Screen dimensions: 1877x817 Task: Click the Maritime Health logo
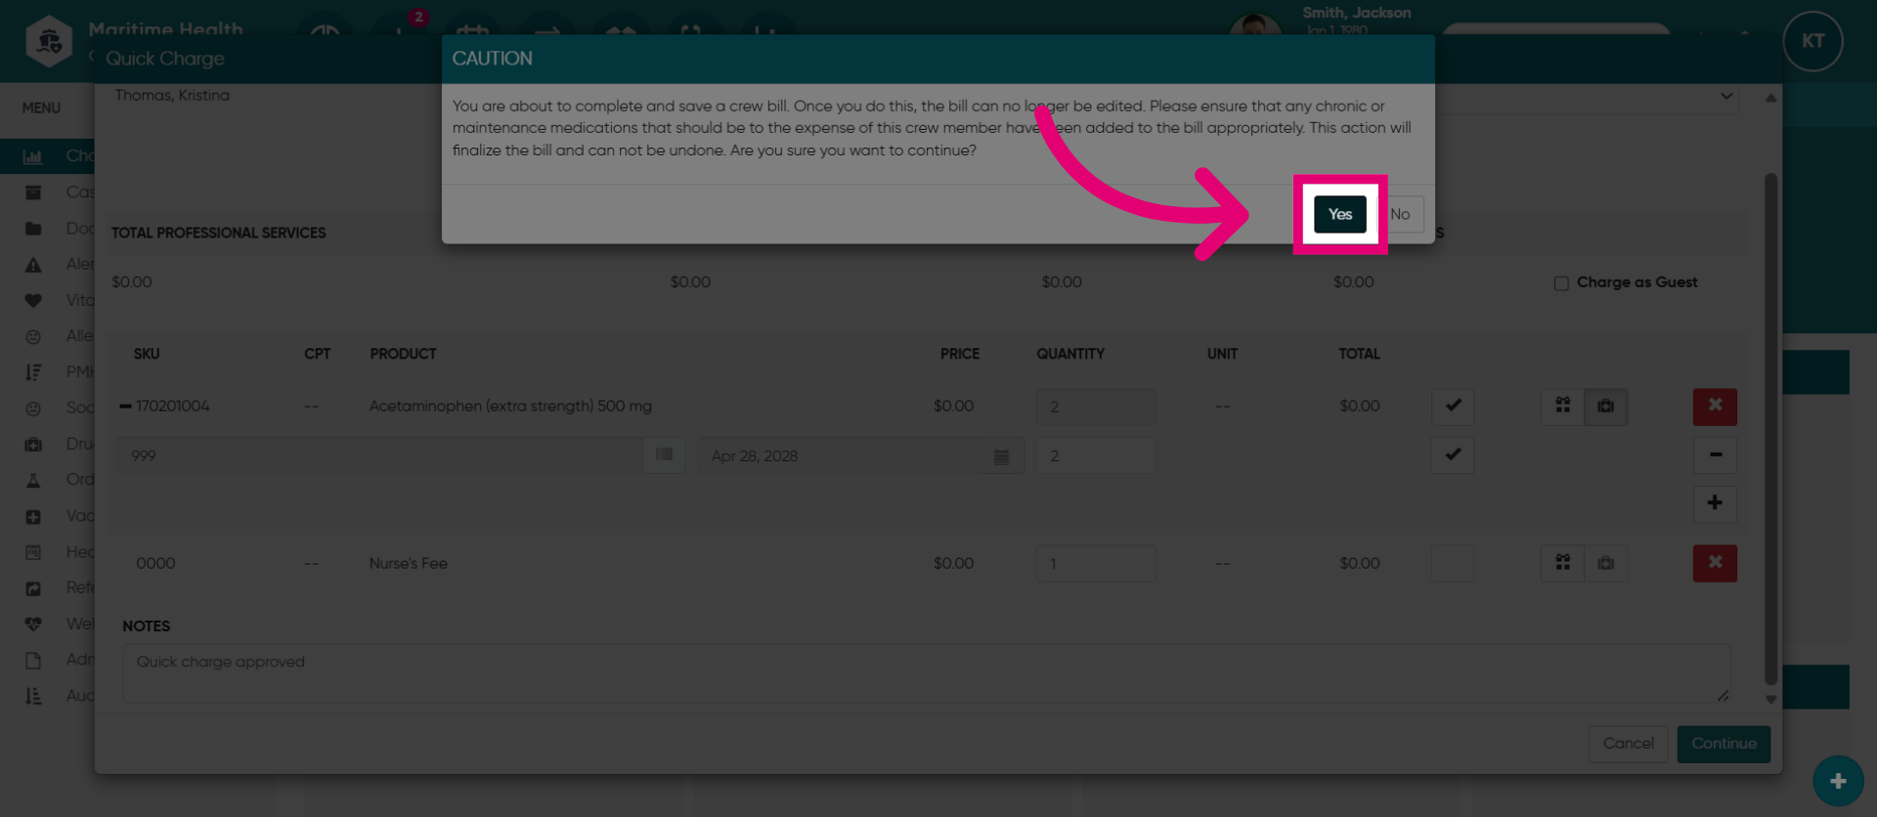(x=49, y=41)
